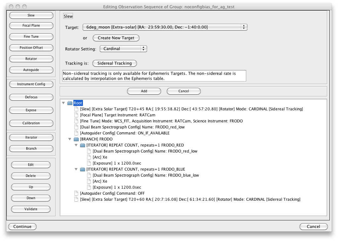Click the Slew panel title label
This screenshot has height=241, width=338.
pos(68,16)
